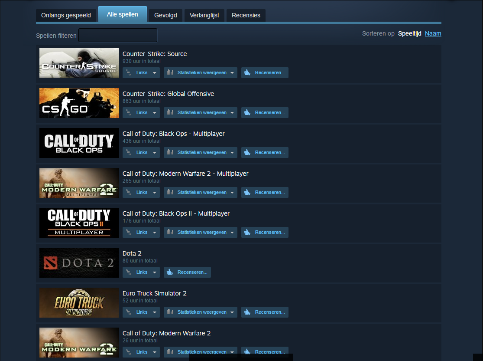Click stats bar icon for Modern Warfare 2 Multiplayer
483x361 pixels.
point(170,193)
